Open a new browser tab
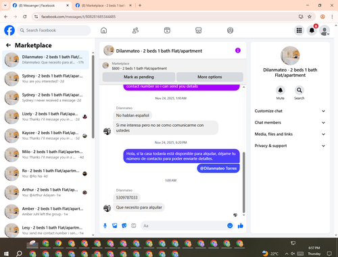Screen dimensions: 338x257 [140, 5]
